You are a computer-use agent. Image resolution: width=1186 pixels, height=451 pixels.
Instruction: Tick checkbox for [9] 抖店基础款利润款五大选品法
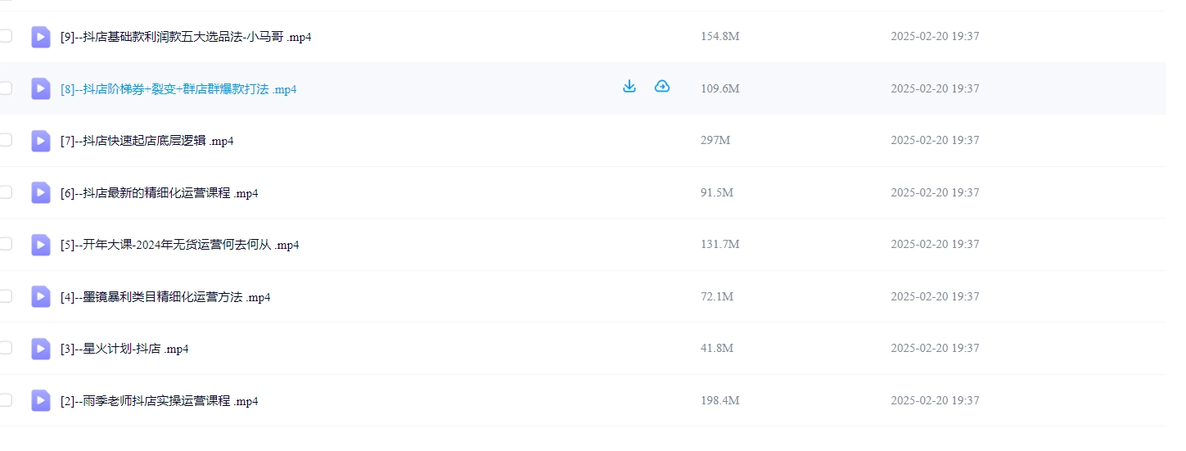coord(6,36)
